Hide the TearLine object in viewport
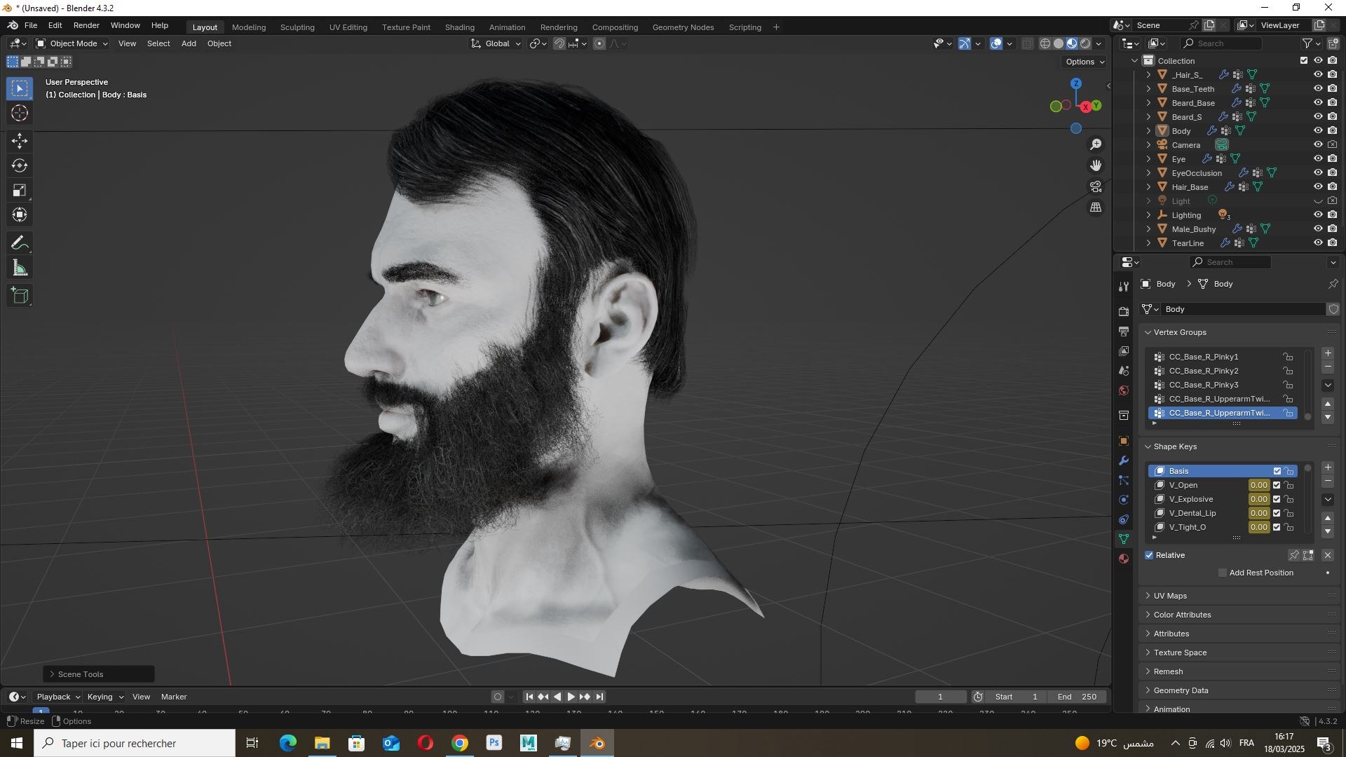This screenshot has width=1346, height=757. 1318,243
